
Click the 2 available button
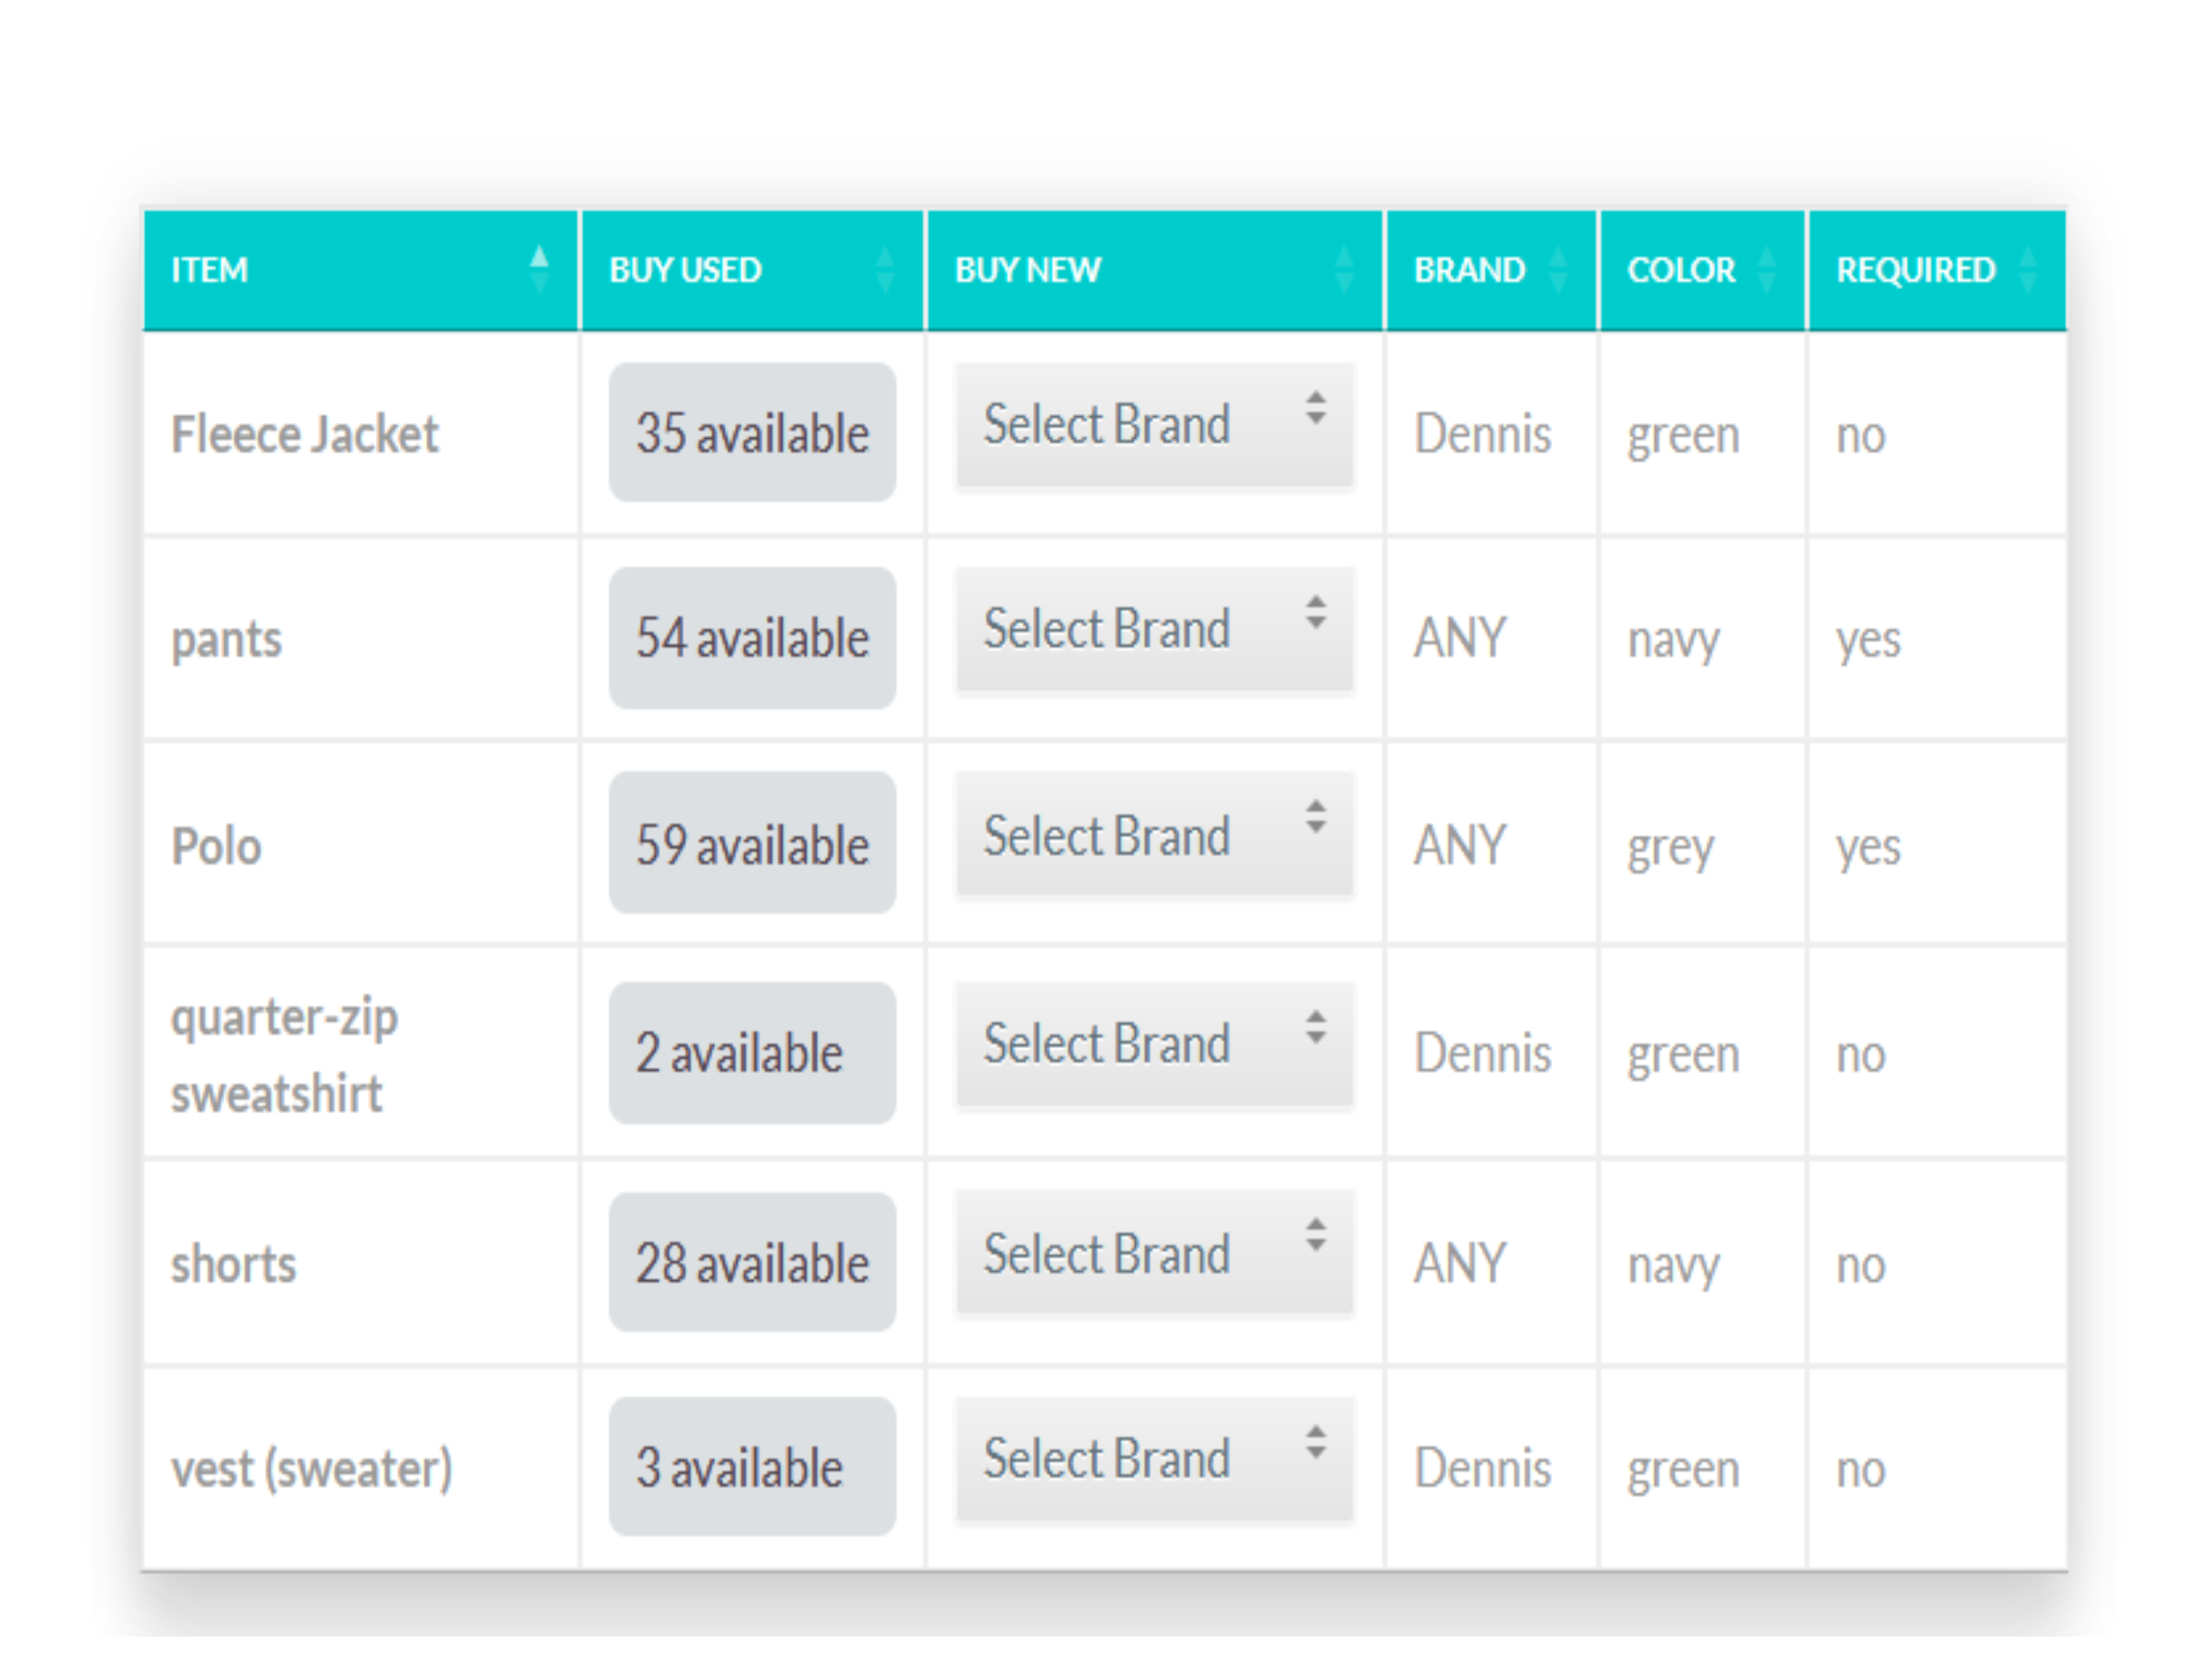(x=752, y=1053)
